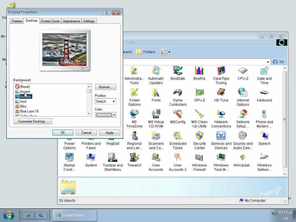This screenshot has height=222, width=296.
Task: Launch CPU-Z from Control Panel
Action: pyautogui.click(x=243, y=73)
